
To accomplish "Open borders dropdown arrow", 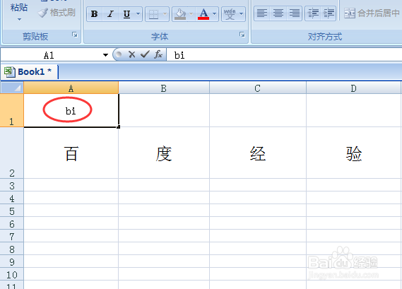I will pos(165,14).
